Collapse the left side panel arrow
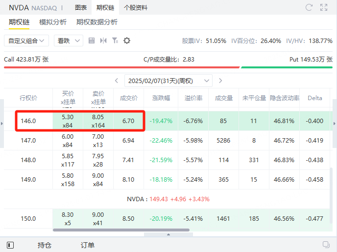The width and height of the screenshot is (337, 252). point(2,124)
